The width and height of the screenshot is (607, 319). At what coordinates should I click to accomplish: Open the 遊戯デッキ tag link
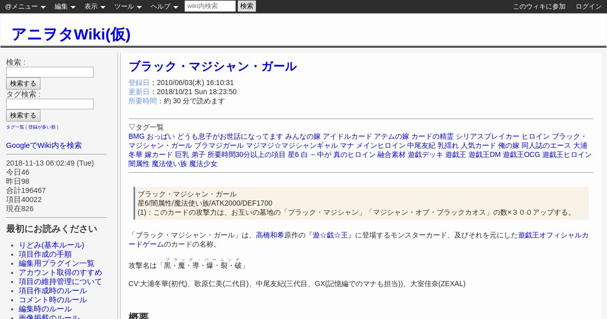point(425,154)
